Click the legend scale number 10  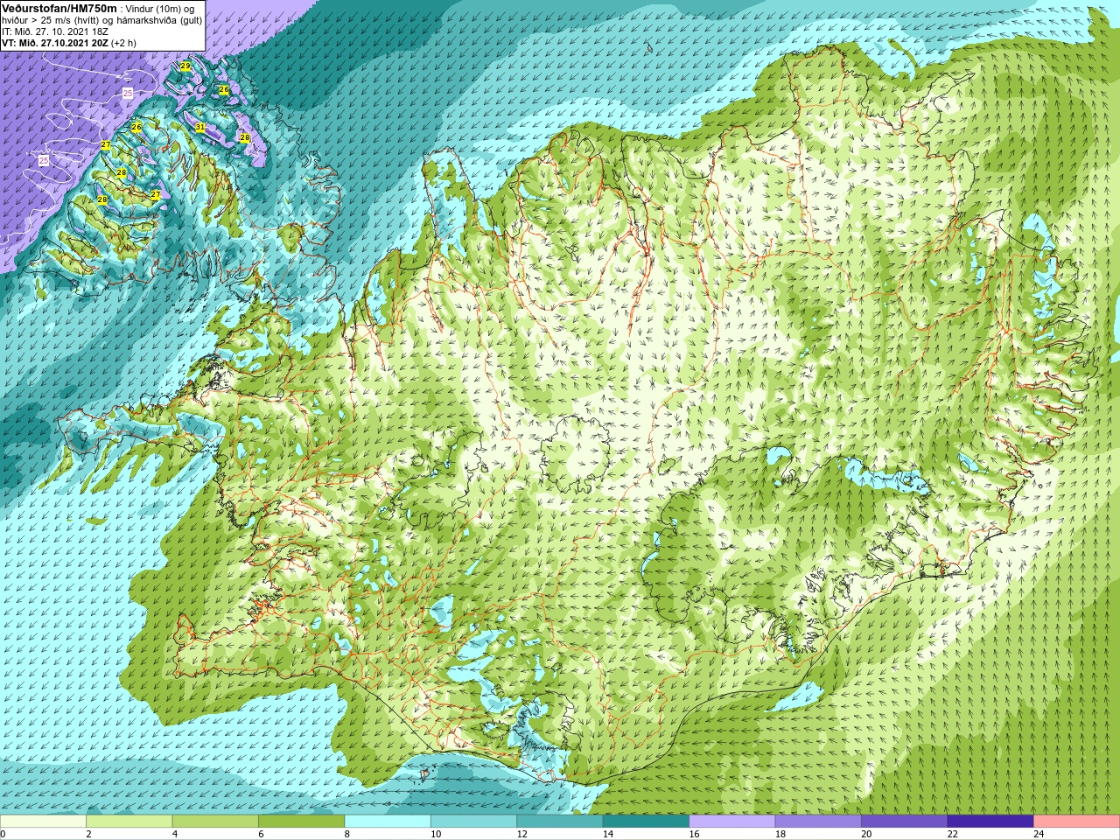[x=436, y=834]
